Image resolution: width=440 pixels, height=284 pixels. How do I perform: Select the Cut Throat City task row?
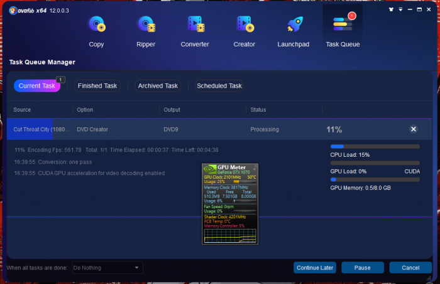pos(189,129)
